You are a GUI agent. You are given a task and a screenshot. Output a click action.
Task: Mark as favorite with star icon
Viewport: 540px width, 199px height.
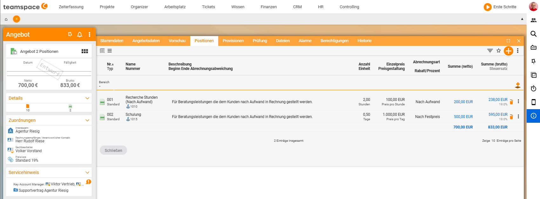499,51
